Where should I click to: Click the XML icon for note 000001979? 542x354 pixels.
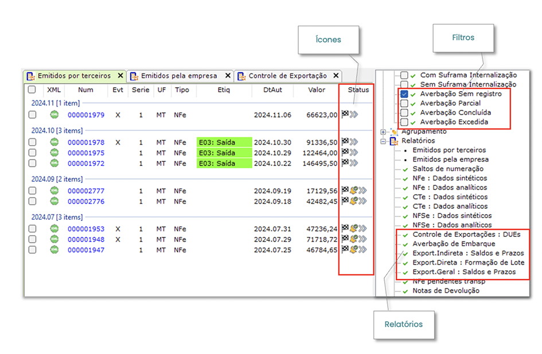pos(54,115)
